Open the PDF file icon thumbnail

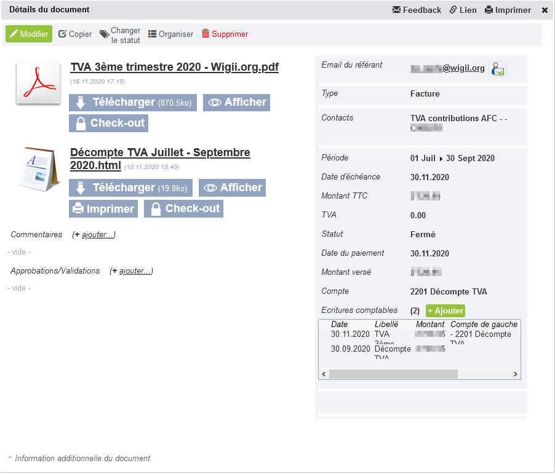38,83
